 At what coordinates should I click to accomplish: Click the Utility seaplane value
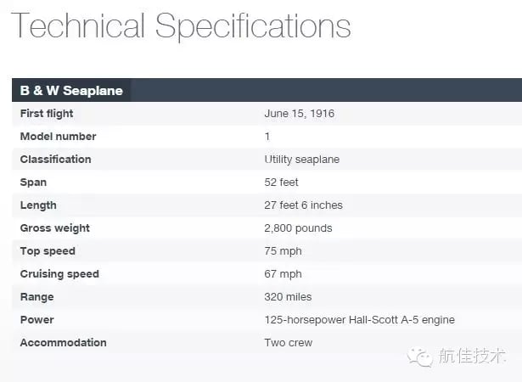click(x=302, y=160)
